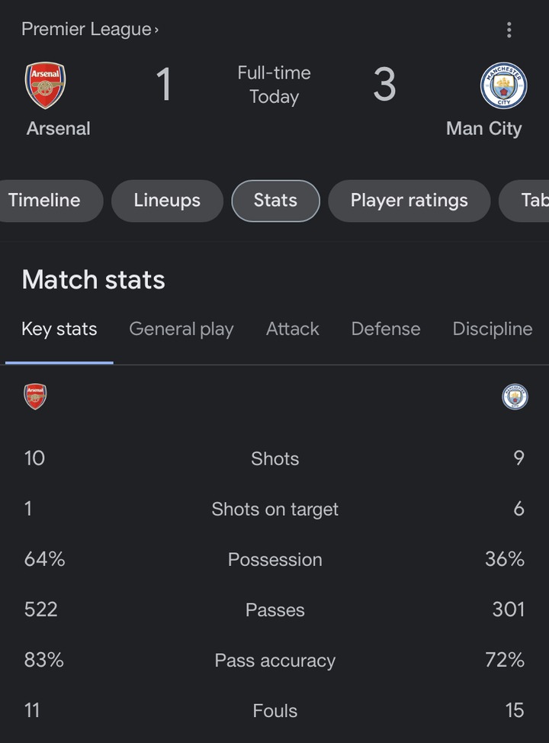Switch to the Timeline tab
The image size is (549, 743).
coord(46,201)
